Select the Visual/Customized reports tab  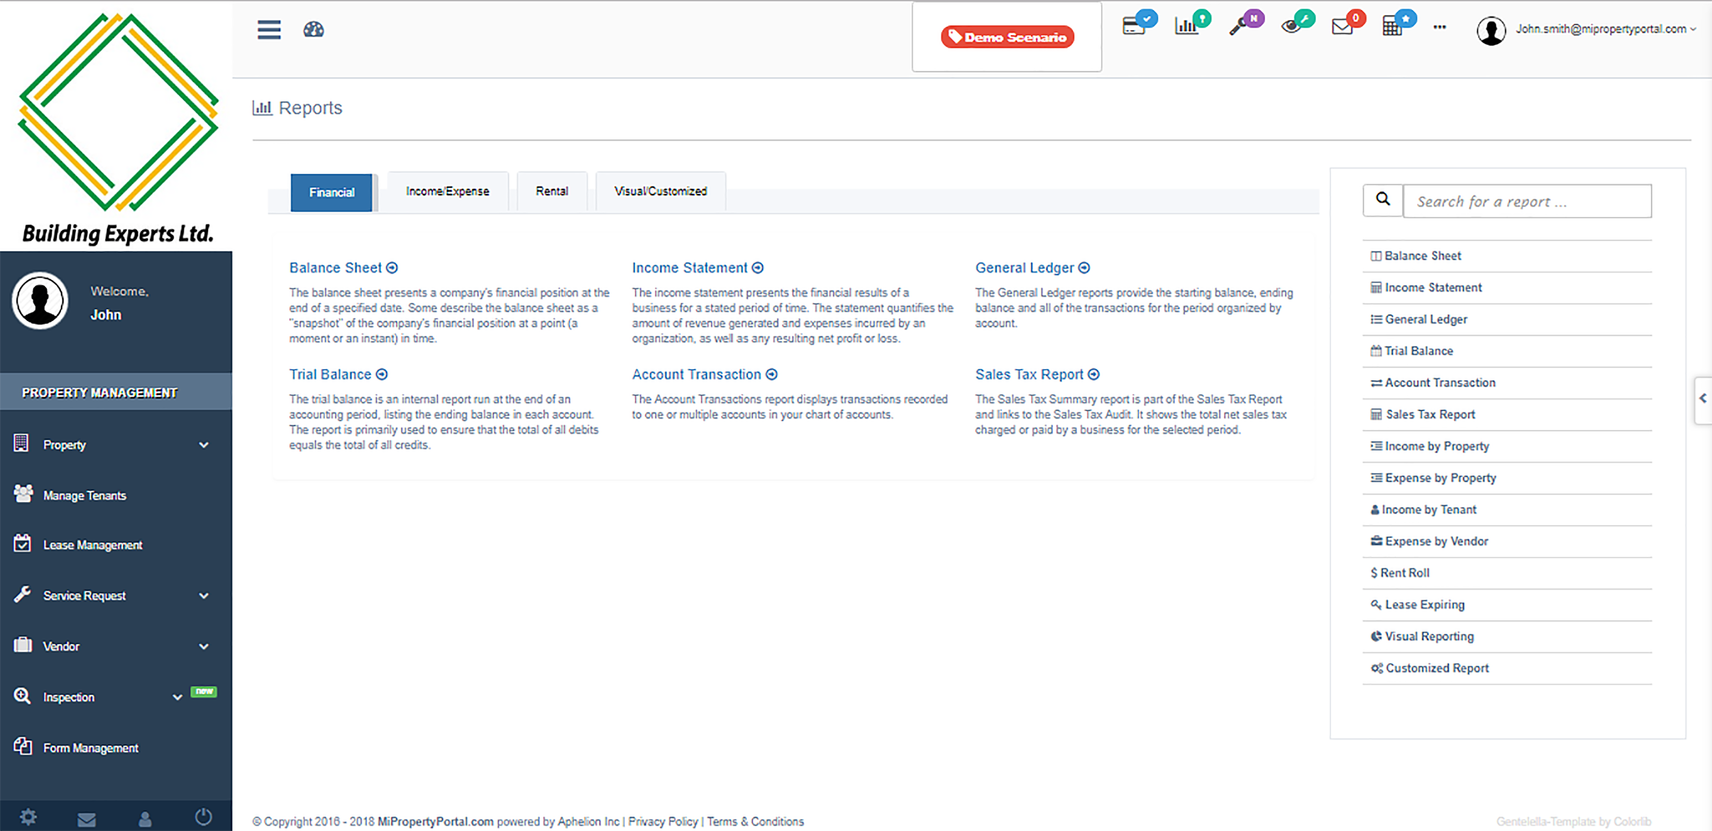(660, 191)
